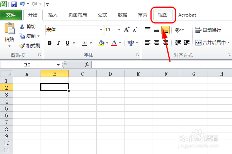Switch to the 插入 (Insert) tab
The width and height of the screenshot is (232, 154).
coord(53,15)
